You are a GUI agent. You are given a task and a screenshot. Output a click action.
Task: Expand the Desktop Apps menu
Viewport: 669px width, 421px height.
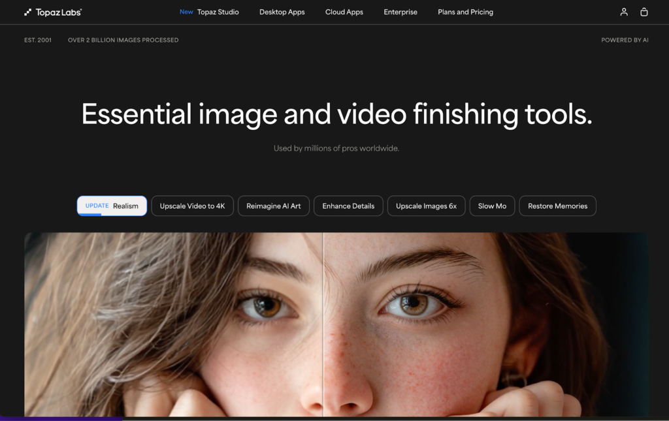pyautogui.click(x=282, y=12)
